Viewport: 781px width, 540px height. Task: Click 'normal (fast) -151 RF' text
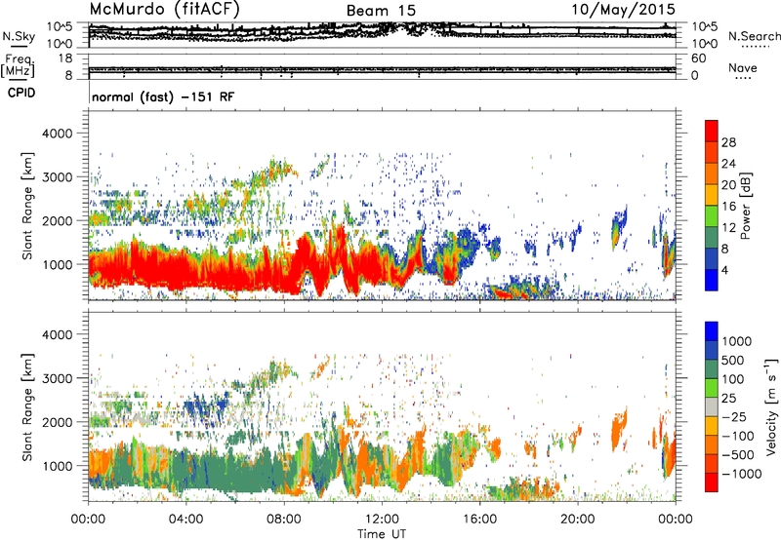coord(163,97)
